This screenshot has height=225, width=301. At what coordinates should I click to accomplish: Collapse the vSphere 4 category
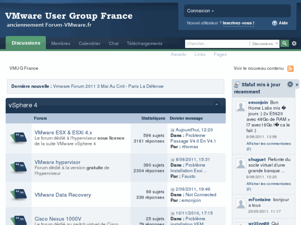point(217,104)
